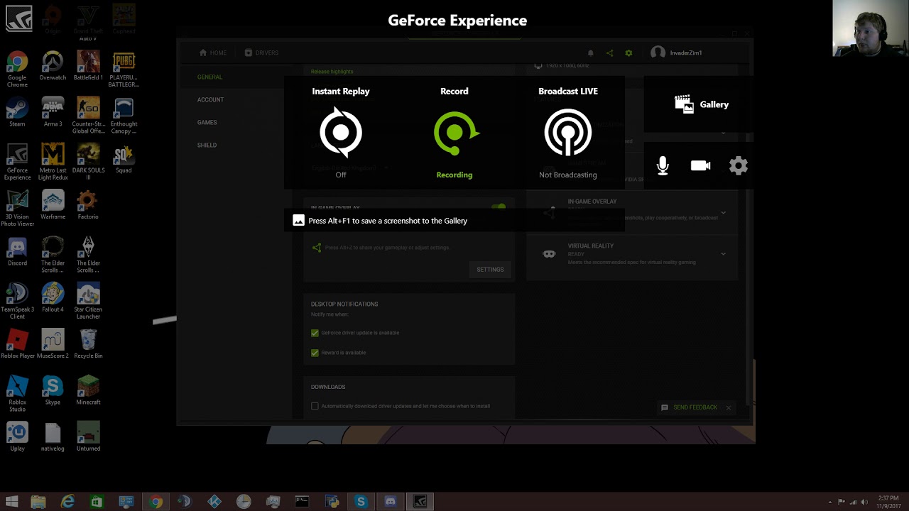Toggle the overlay microphone icon

pos(663,166)
